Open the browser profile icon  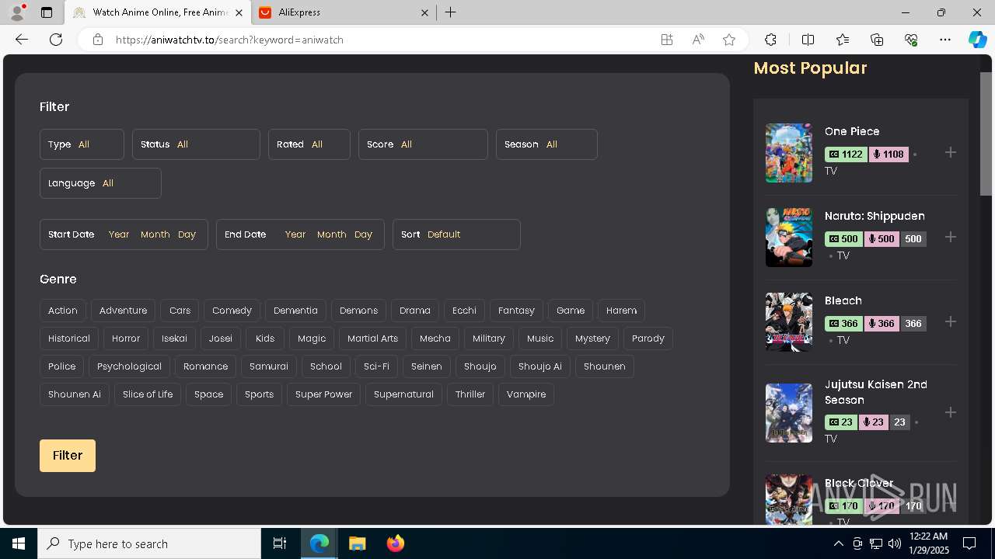[x=17, y=12]
